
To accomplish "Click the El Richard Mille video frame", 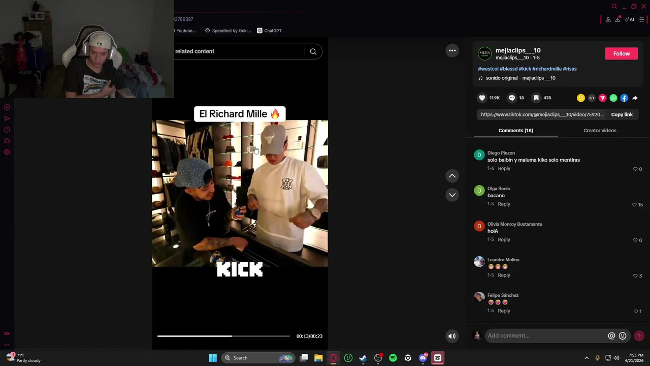I will 240,193.
